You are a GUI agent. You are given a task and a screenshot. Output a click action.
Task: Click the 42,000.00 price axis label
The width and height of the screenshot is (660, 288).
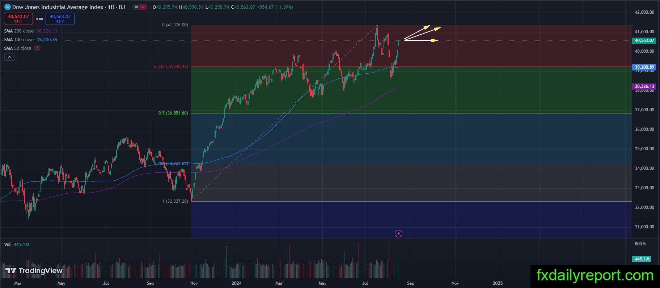644,12
